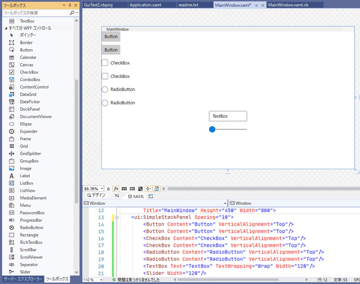Open the 89.78% zoom dropdown
Screen dimensions: 360x284
[102, 189]
